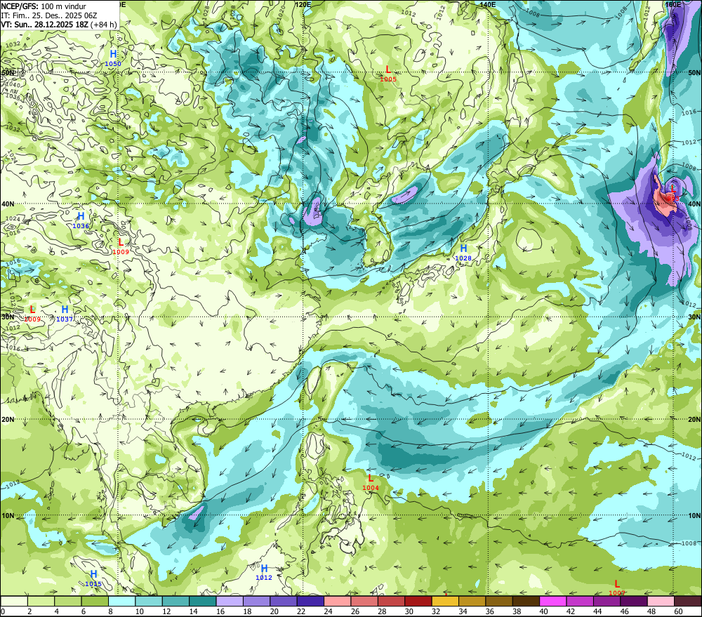The image size is (702, 617).
Task: Pick the dark purple 46–48 legend swatch
Action: coord(634,601)
